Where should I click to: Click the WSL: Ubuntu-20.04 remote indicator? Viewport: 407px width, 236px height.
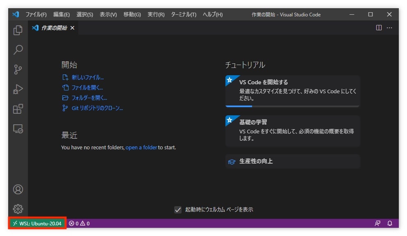pyautogui.click(x=37, y=223)
